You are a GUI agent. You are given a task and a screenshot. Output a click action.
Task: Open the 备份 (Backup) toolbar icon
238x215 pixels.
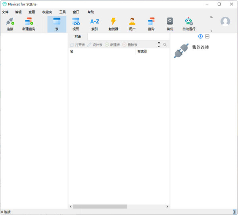170,24
